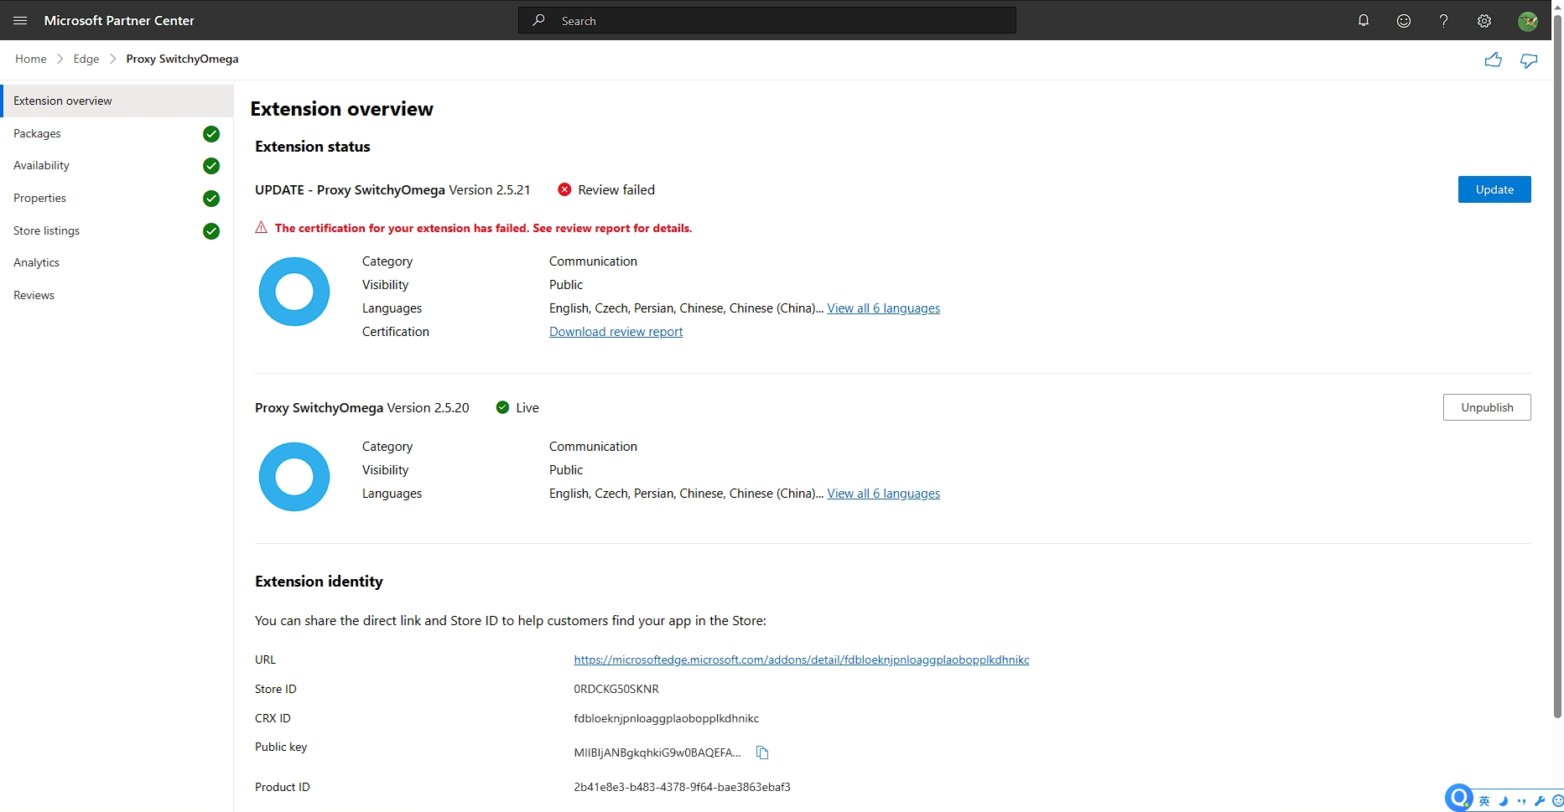Click the search magnifier icon
Image resolution: width=1564 pixels, height=812 pixels.
[x=538, y=20]
